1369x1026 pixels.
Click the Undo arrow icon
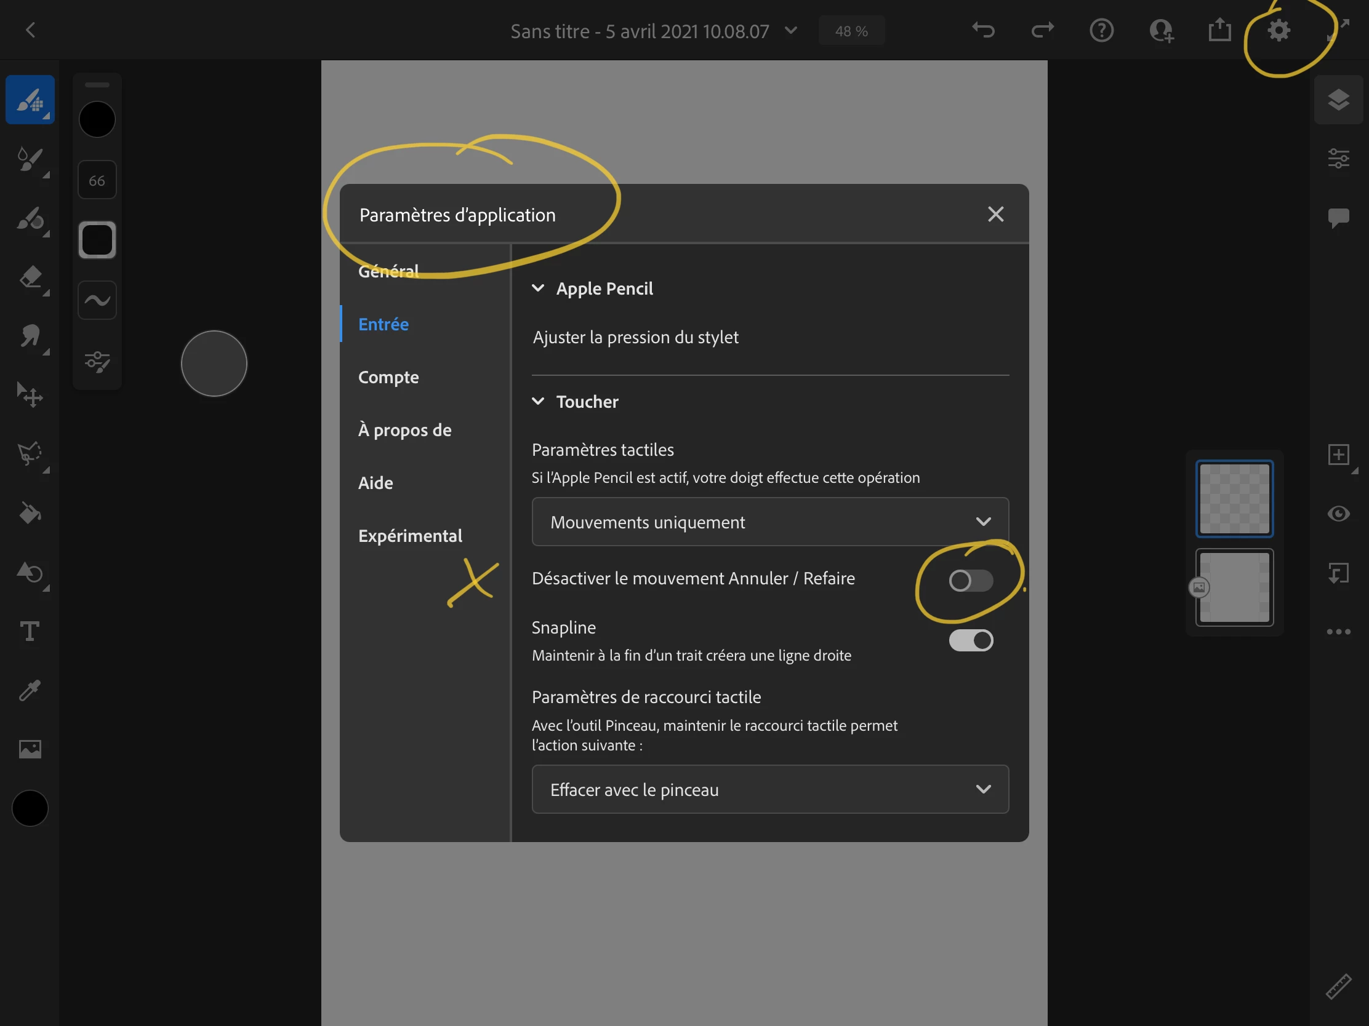(x=983, y=30)
